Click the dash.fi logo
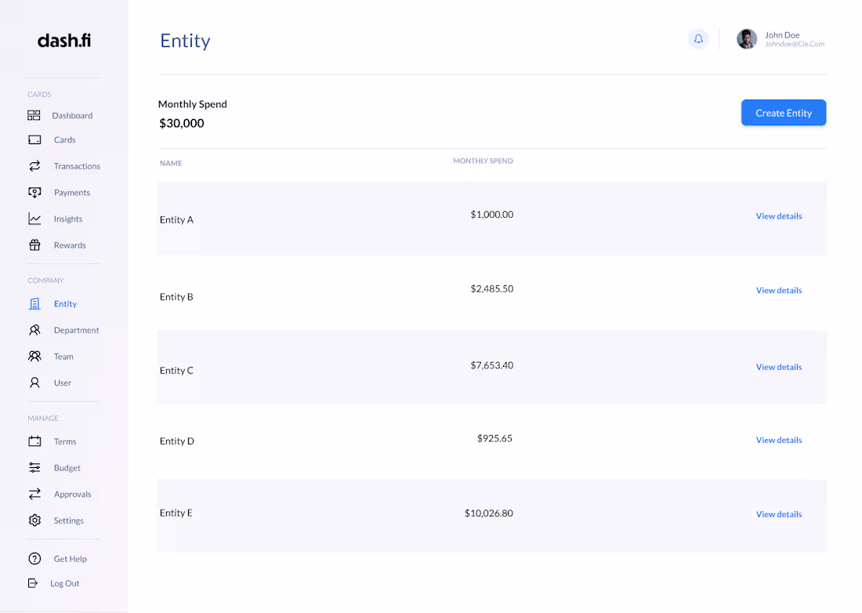The width and height of the screenshot is (862, 613). [x=64, y=41]
